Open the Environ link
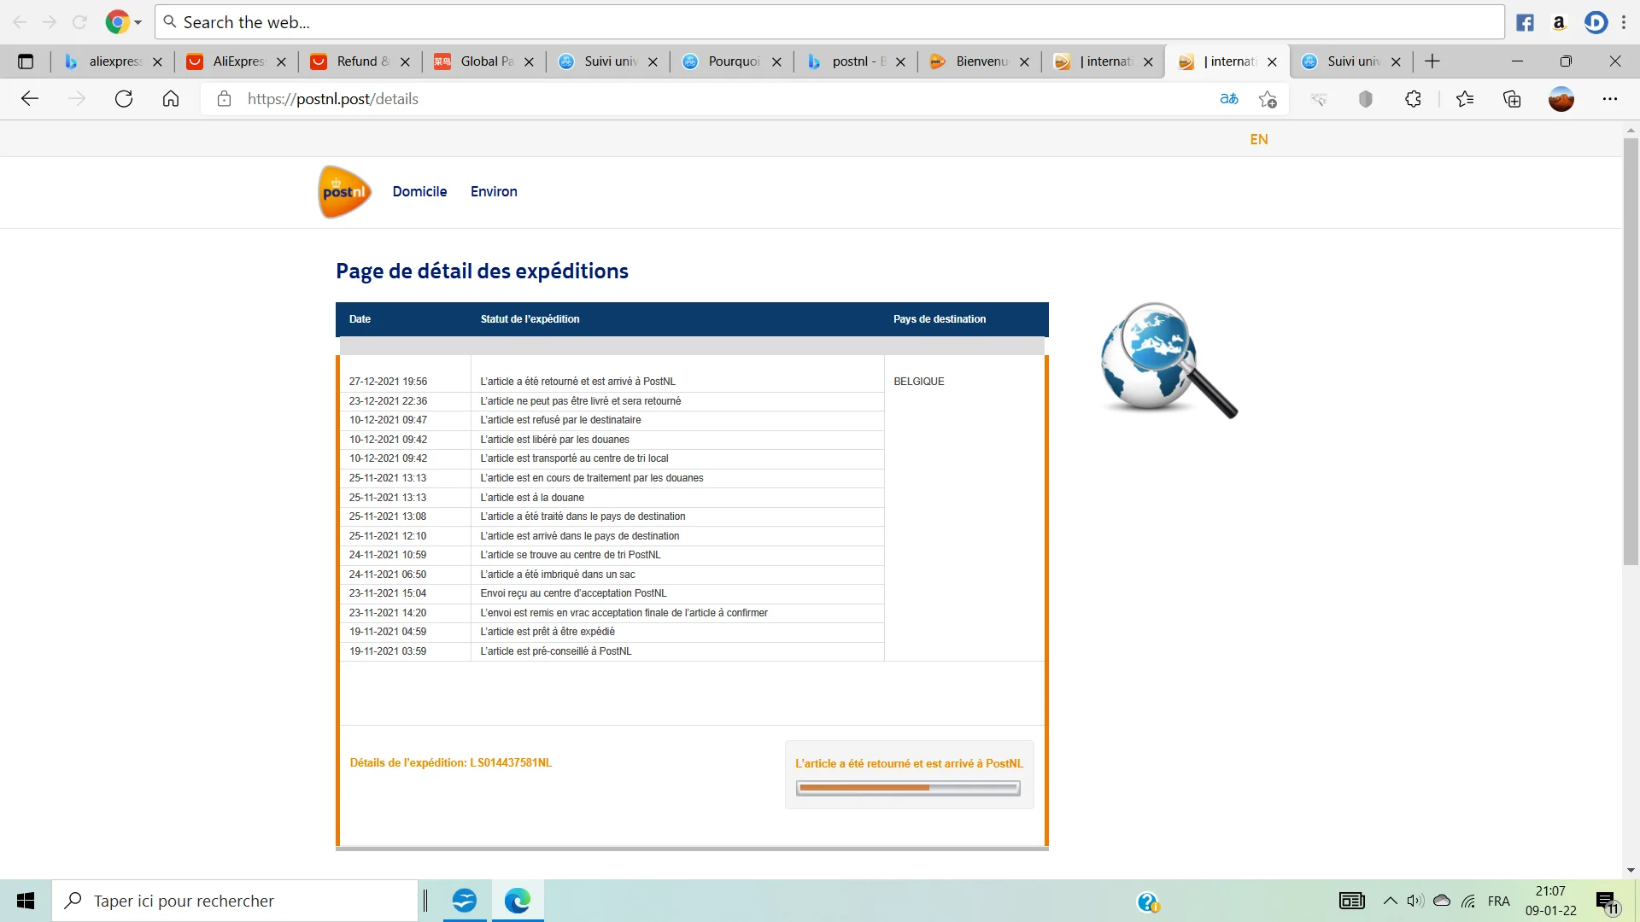The image size is (1640, 922). tap(494, 192)
